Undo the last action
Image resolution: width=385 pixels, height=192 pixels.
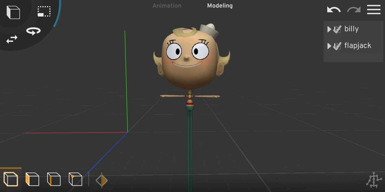pos(334,10)
